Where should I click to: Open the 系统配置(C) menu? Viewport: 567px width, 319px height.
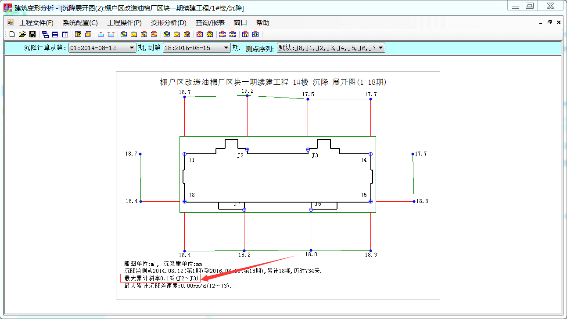[x=80, y=22]
